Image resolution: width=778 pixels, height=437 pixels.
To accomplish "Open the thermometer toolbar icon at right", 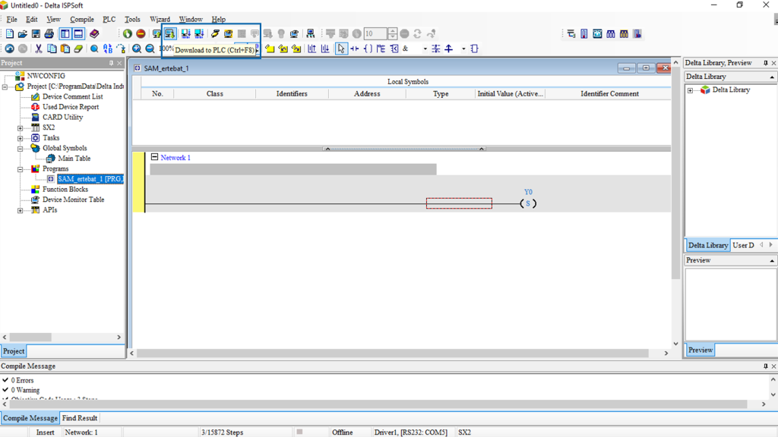I will click(584, 33).
